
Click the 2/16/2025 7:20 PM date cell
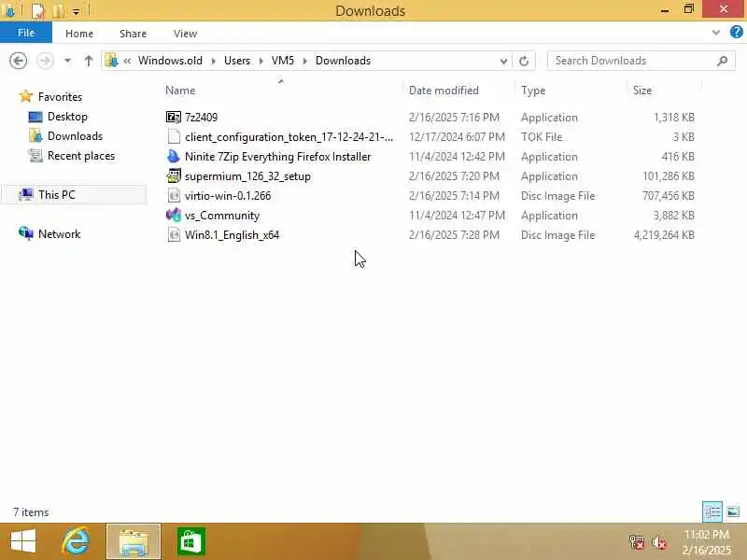point(454,176)
